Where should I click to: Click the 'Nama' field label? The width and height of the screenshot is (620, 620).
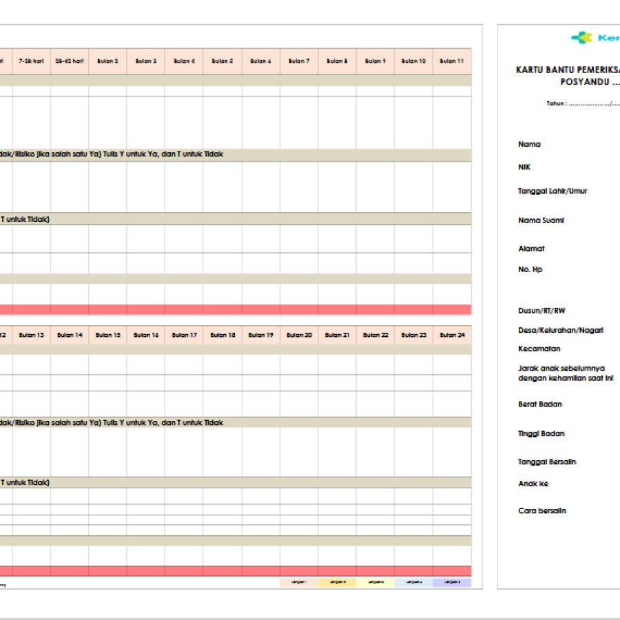pos(529,145)
